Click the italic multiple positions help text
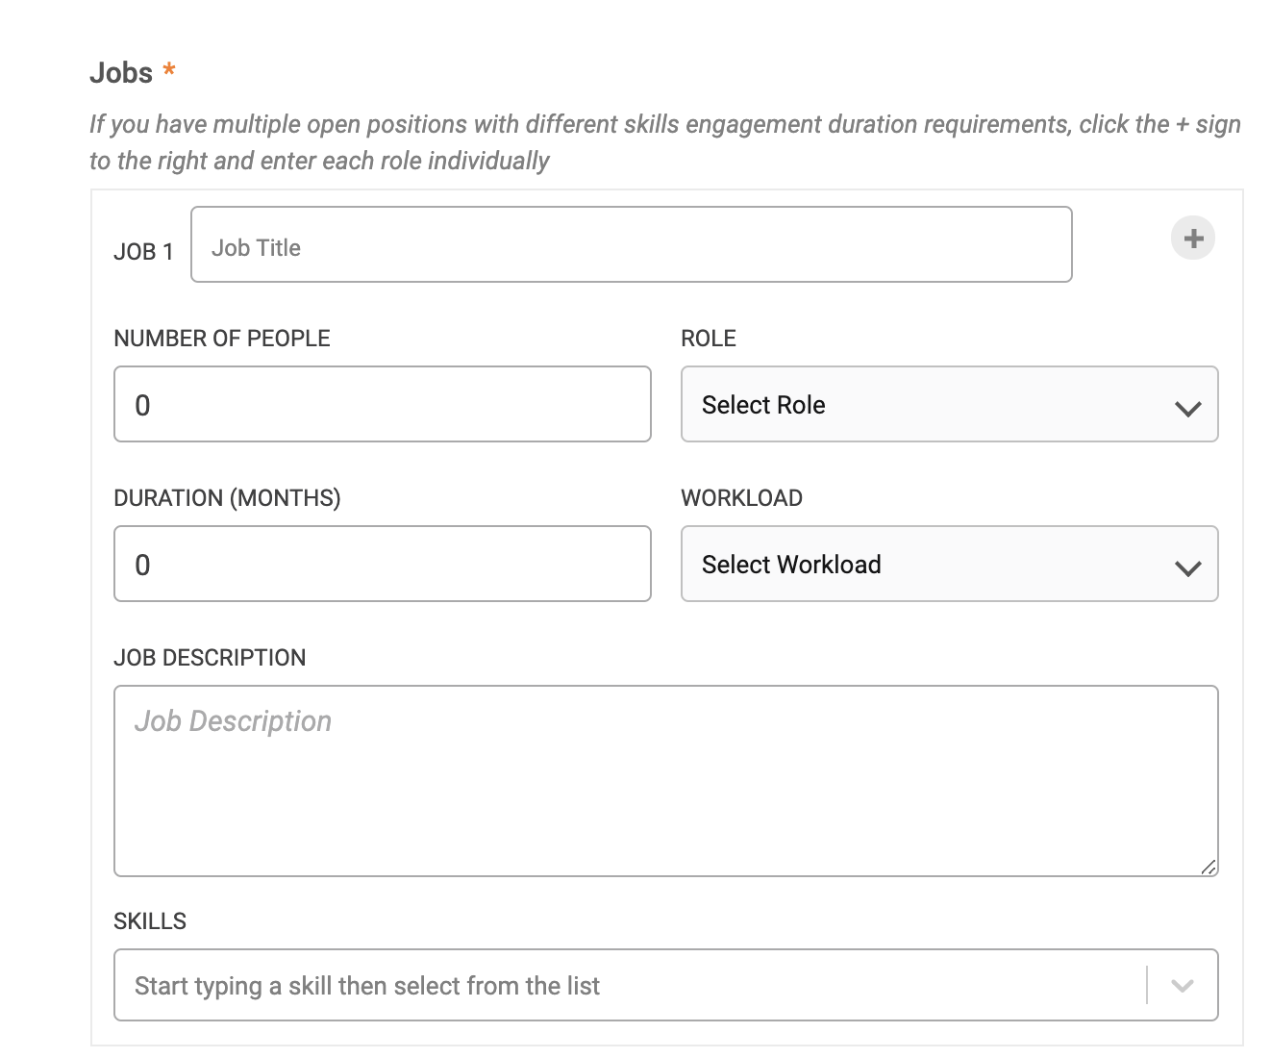The image size is (1271, 1058). click(x=665, y=142)
